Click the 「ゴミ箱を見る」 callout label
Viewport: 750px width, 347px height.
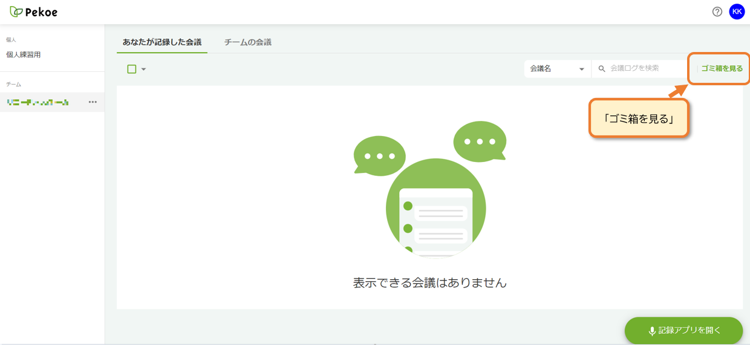coord(639,118)
